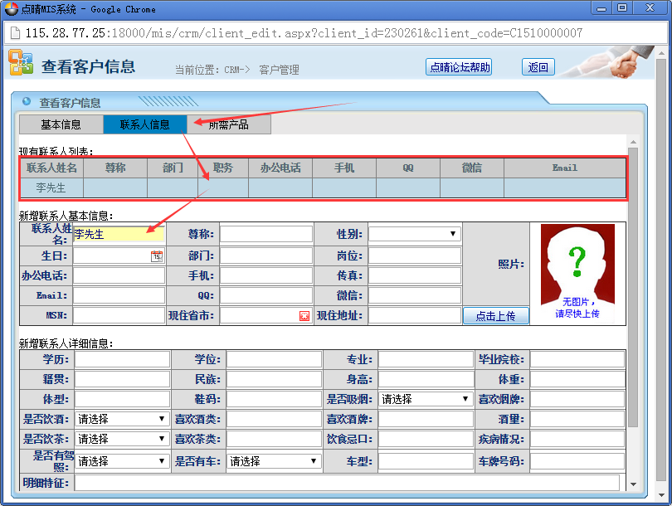Screen dimensions: 672x506
Task: Expand the 是否吸烟 dropdown
Action: pos(426,399)
